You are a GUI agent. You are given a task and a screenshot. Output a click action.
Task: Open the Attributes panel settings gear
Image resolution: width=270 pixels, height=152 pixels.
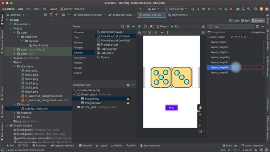(x=257, y=26)
